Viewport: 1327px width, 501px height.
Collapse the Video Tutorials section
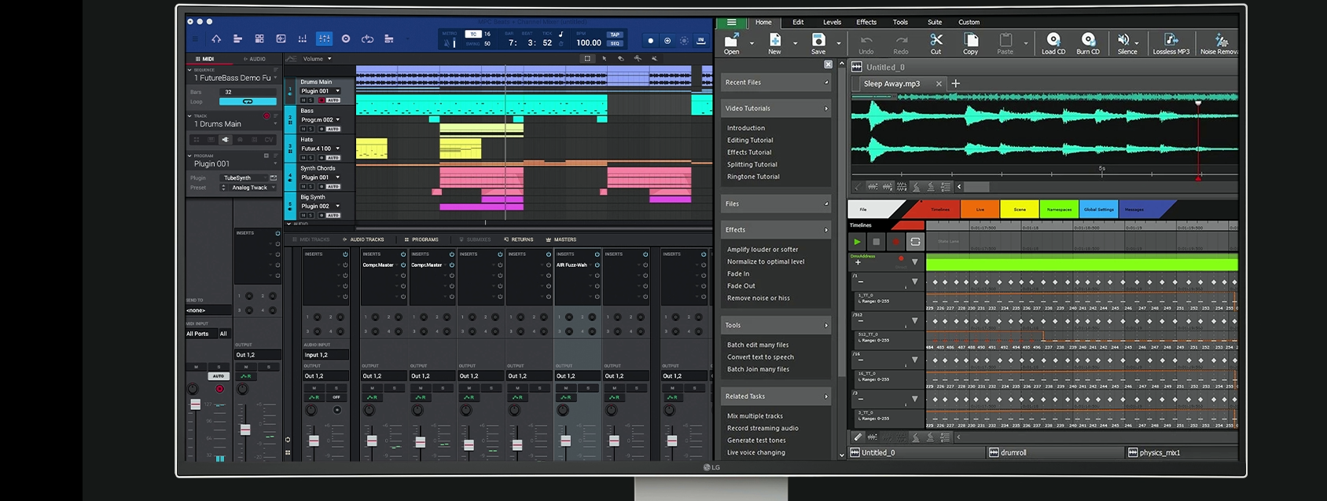(x=825, y=108)
